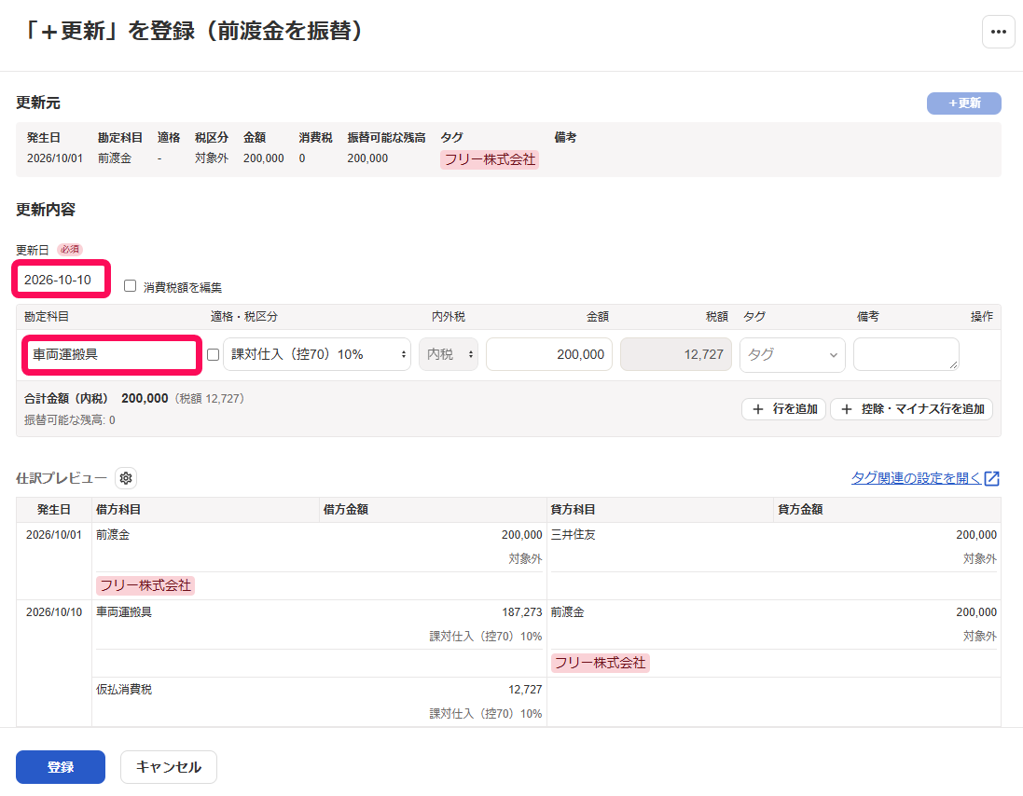Click the 勘定科目 field 車両運搬具
1023x796 pixels.
112,354
